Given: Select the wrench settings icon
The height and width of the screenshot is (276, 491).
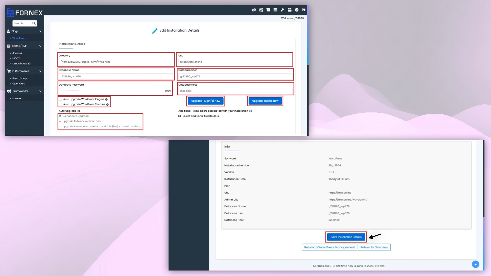Looking at the screenshot, I should pos(283,10).
